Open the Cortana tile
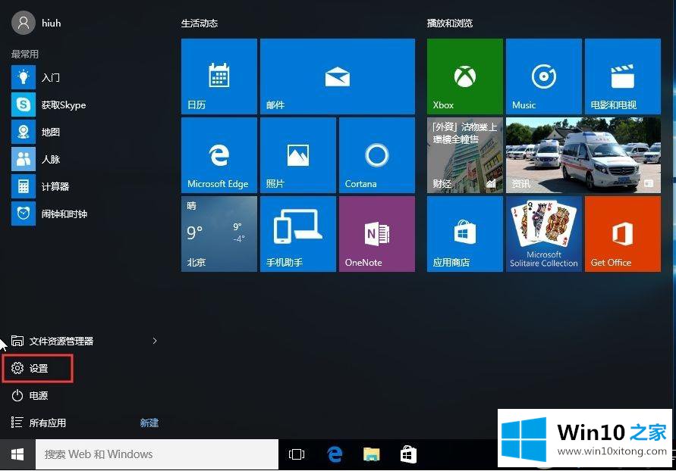The width and height of the screenshot is (676, 471). [x=377, y=155]
